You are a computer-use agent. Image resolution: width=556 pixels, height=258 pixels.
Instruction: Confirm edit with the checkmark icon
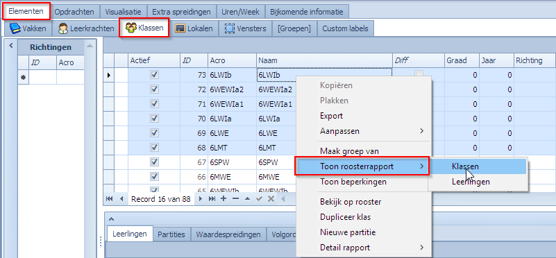[259, 199]
